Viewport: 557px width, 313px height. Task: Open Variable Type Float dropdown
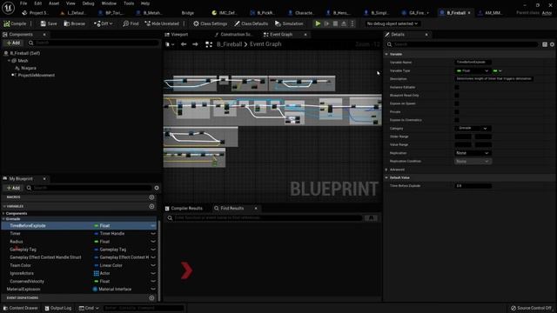tap(473, 71)
